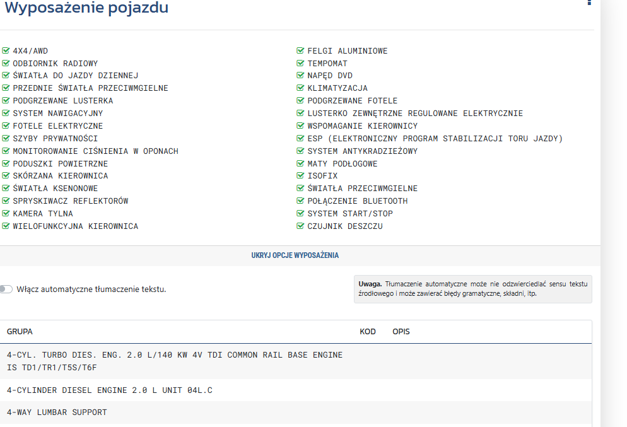Image resolution: width=627 pixels, height=427 pixels.
Task: Enable the automatic text translation switch
Action: coord(6,289)
